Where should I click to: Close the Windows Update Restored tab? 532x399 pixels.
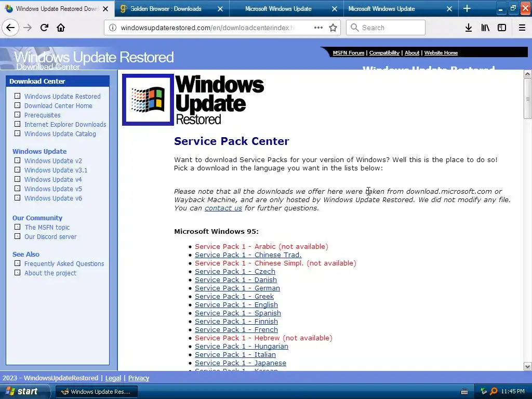105,9
